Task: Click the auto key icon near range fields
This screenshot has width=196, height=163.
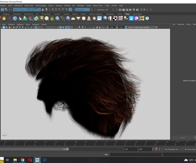Action: click(156, 149)
